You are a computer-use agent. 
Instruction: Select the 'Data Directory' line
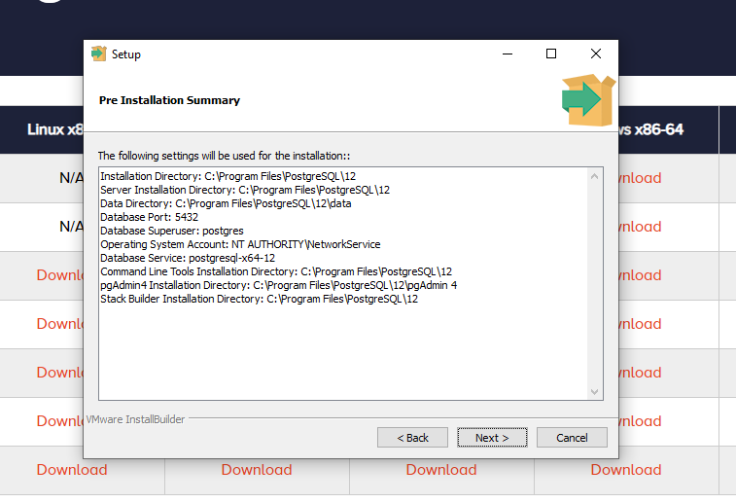pos(226,204)
